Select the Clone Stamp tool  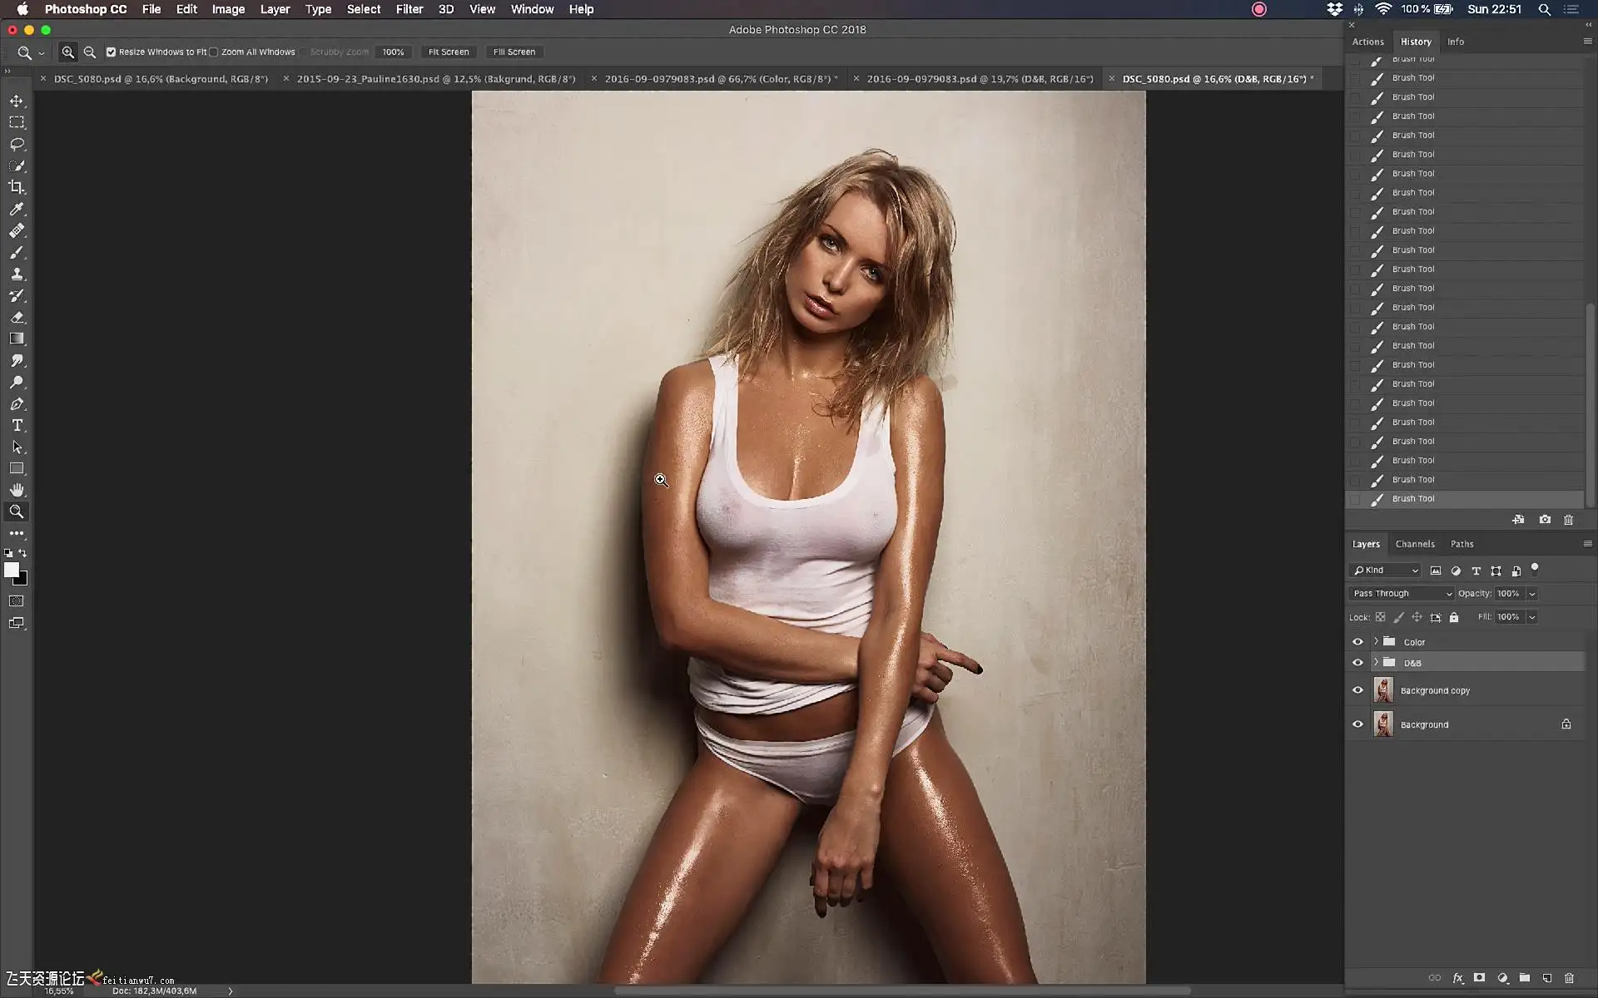(x=17, y=274)
